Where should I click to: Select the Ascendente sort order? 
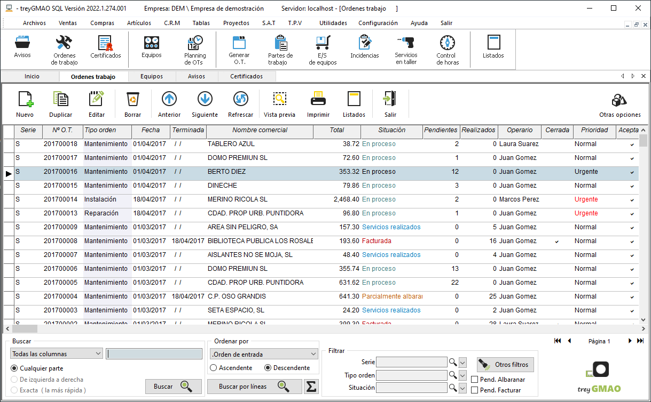214,368
